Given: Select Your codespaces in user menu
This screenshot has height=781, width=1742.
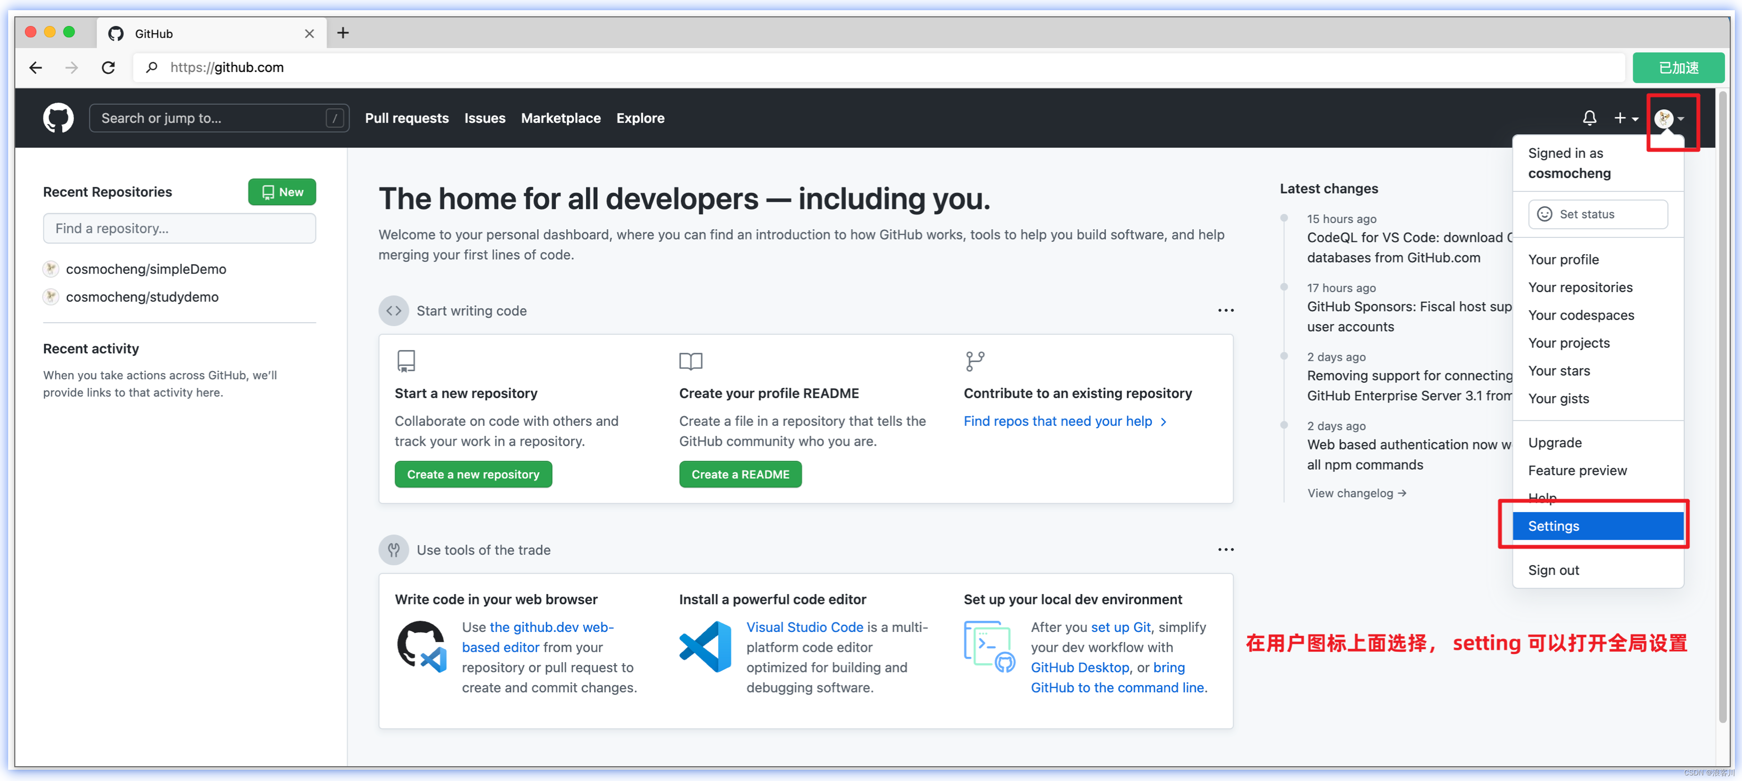Looking at the screenshot, I should [x=1598, y=315].
